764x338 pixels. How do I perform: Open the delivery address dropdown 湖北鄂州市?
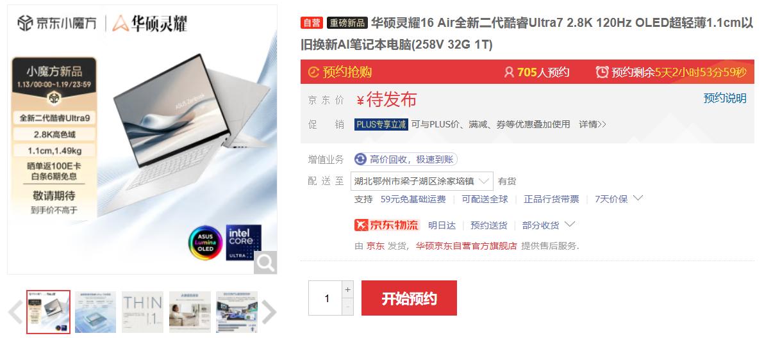(422, 181)
